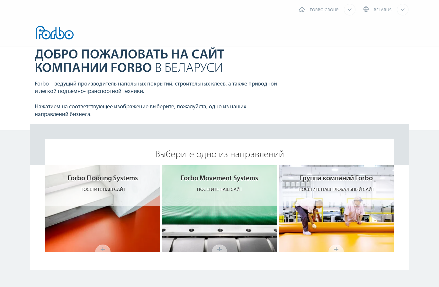Viewport: 439px width, 287px height.
Task: Click paragraph starting Нажатием на соответствующее
Action: [140, 110]
